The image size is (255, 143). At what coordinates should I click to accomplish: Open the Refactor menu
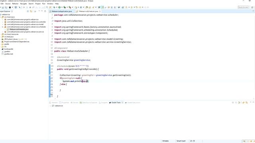15,4
